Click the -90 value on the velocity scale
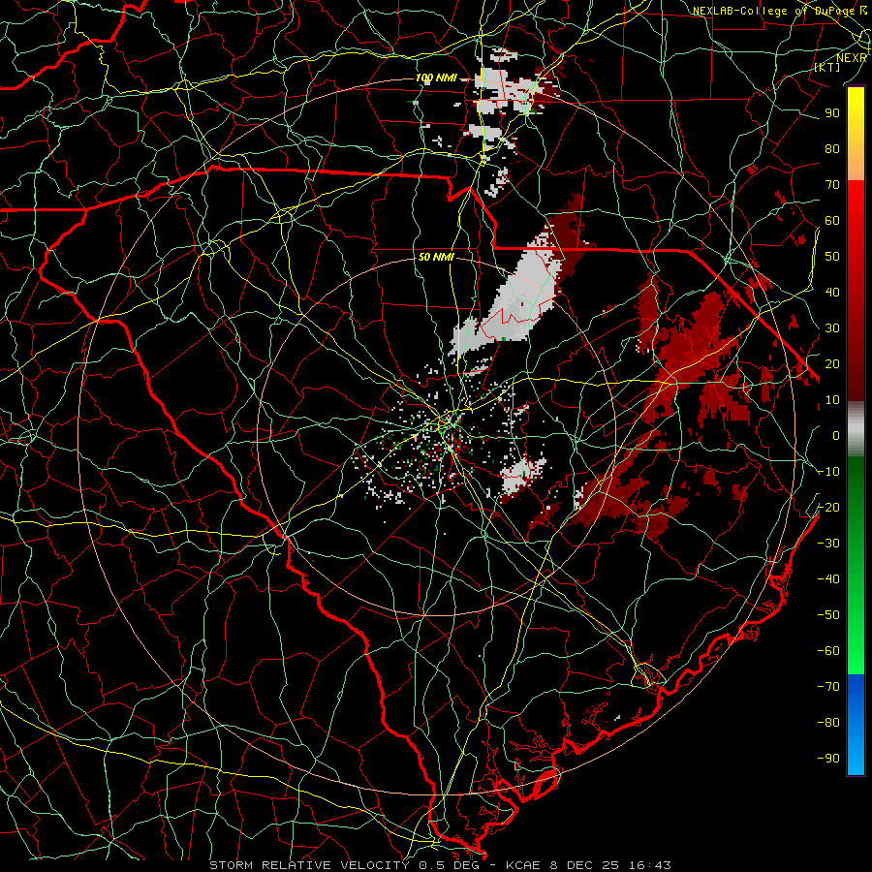The image size is (872, 872). (x=828, y=758)
